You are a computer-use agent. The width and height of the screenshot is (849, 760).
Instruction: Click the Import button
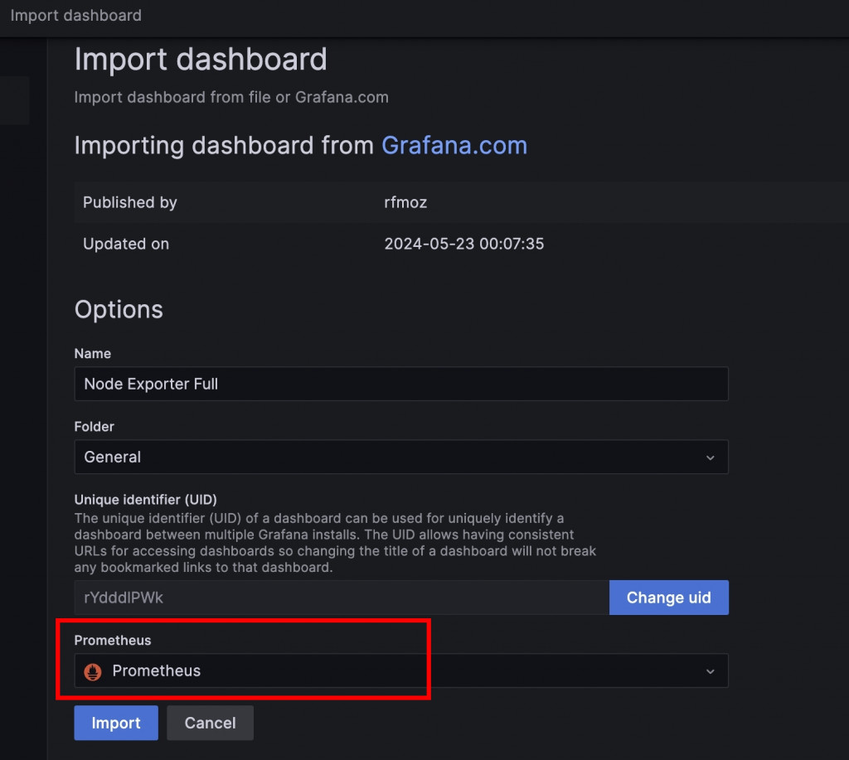pyautogui.click(x=116, y=723)
